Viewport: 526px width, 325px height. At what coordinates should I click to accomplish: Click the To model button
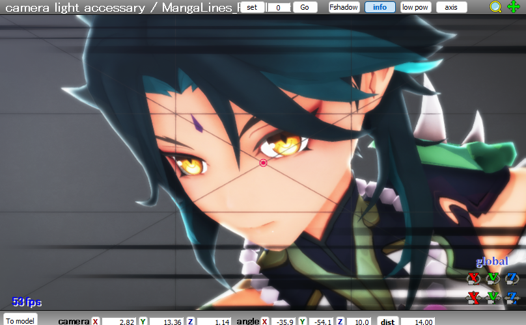tap(20, 320)
